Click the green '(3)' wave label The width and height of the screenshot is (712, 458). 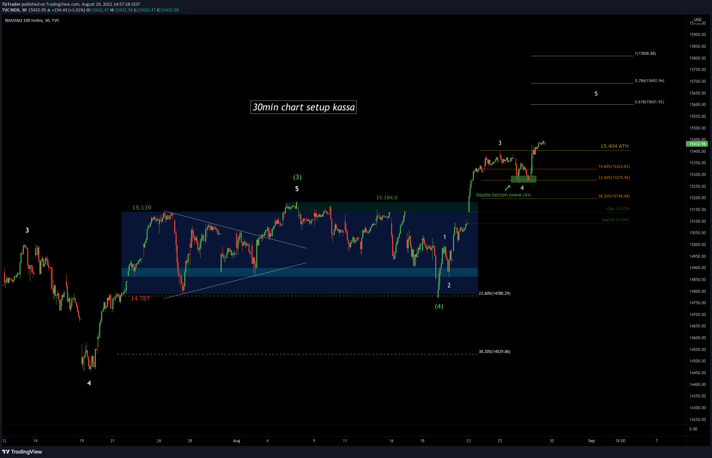coord(297,177)
